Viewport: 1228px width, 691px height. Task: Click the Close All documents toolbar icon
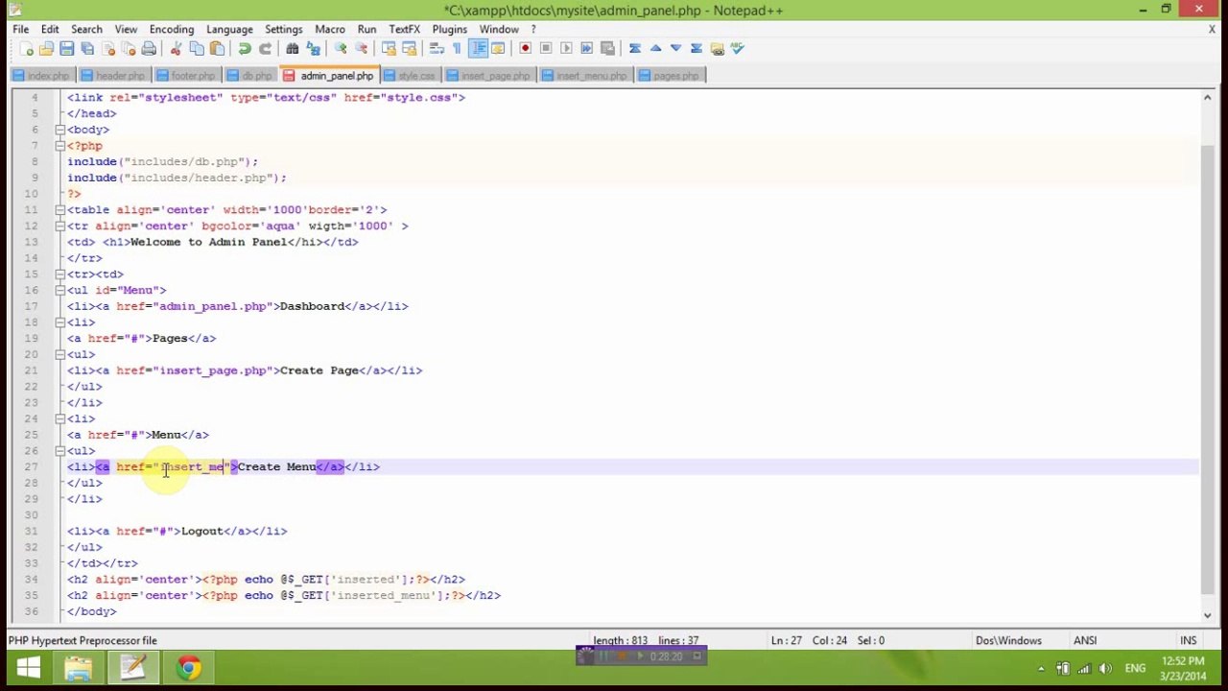[x=128, y=48]
